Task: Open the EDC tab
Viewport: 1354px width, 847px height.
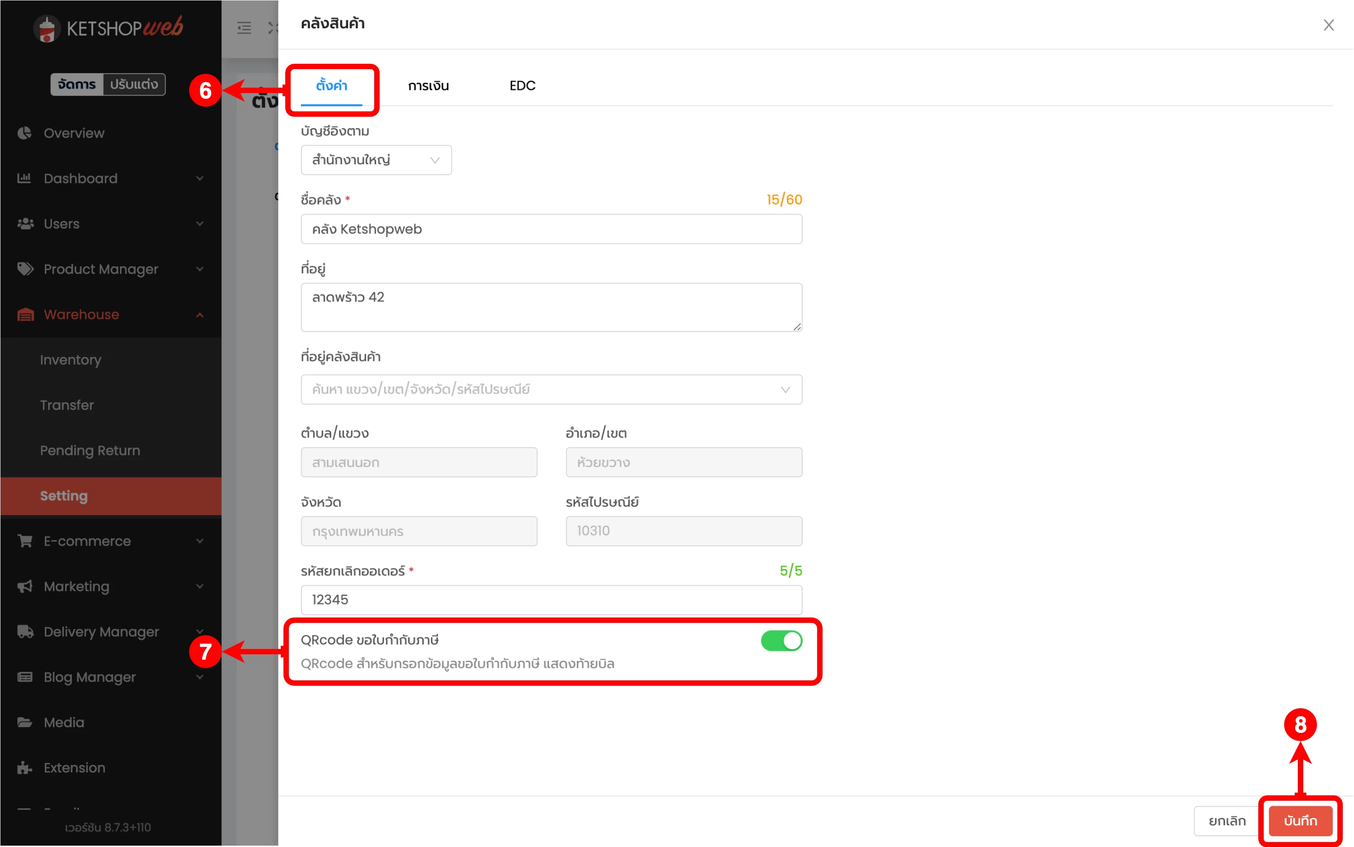Action: [522, 86]
